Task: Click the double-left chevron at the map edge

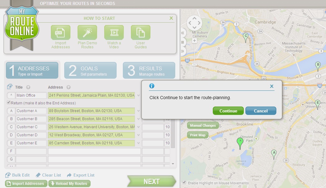Action: [183, 33]
